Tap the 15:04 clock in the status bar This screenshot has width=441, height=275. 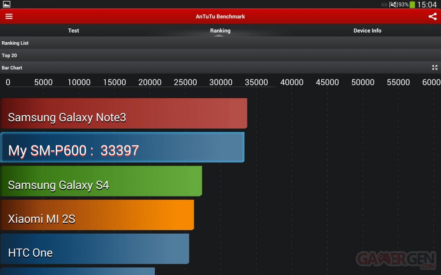point(427,4)
